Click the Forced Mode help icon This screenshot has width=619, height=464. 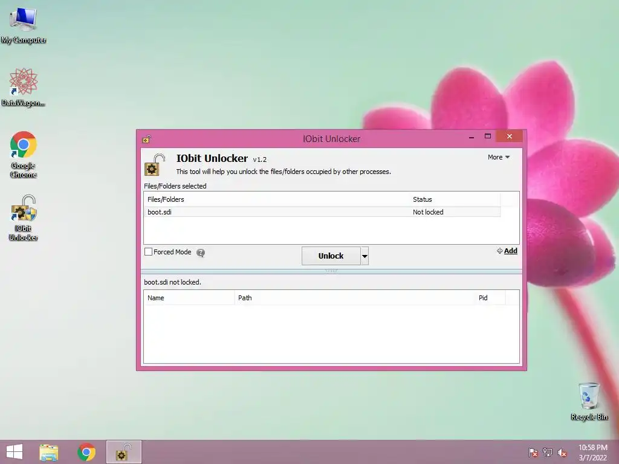point(201,253)
